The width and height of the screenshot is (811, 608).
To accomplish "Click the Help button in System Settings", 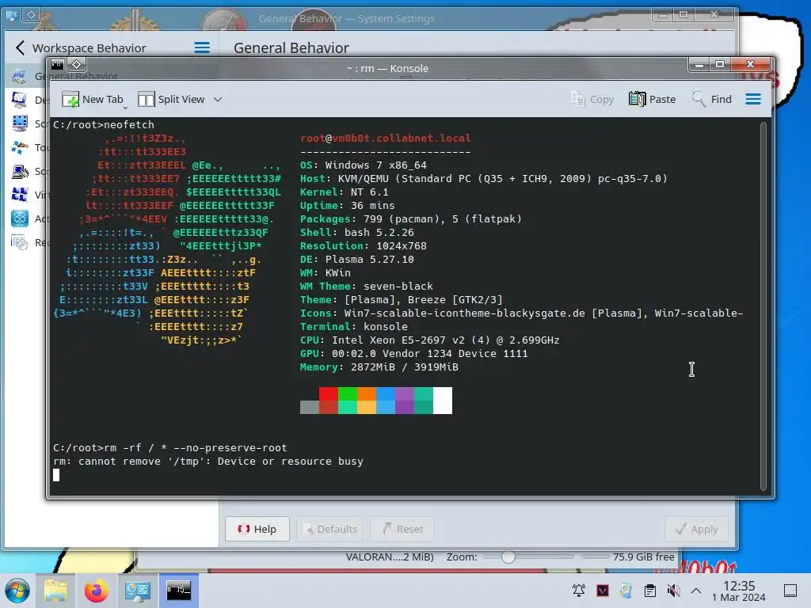I will 257,529.
